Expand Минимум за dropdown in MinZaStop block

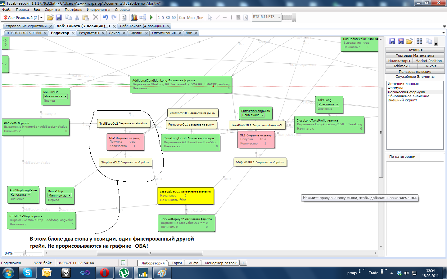(70, 196)
